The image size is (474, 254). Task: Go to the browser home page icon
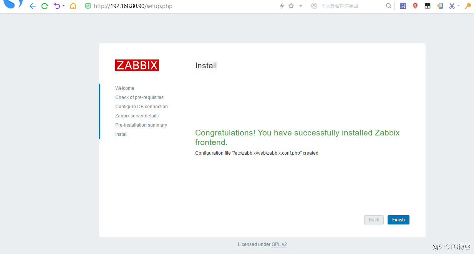(73, 6)
